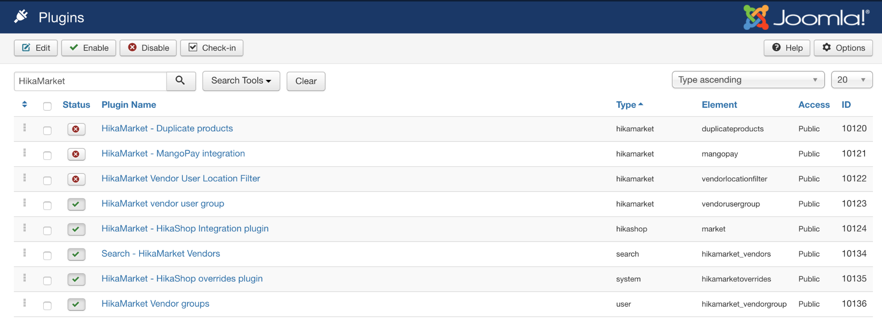Click the plug icon beside Plugins title
882x326 pixels.
21,17
